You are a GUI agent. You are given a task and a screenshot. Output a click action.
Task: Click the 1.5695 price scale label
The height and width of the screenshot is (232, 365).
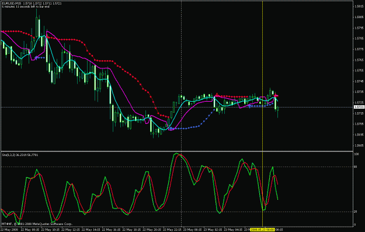(359, 134)
